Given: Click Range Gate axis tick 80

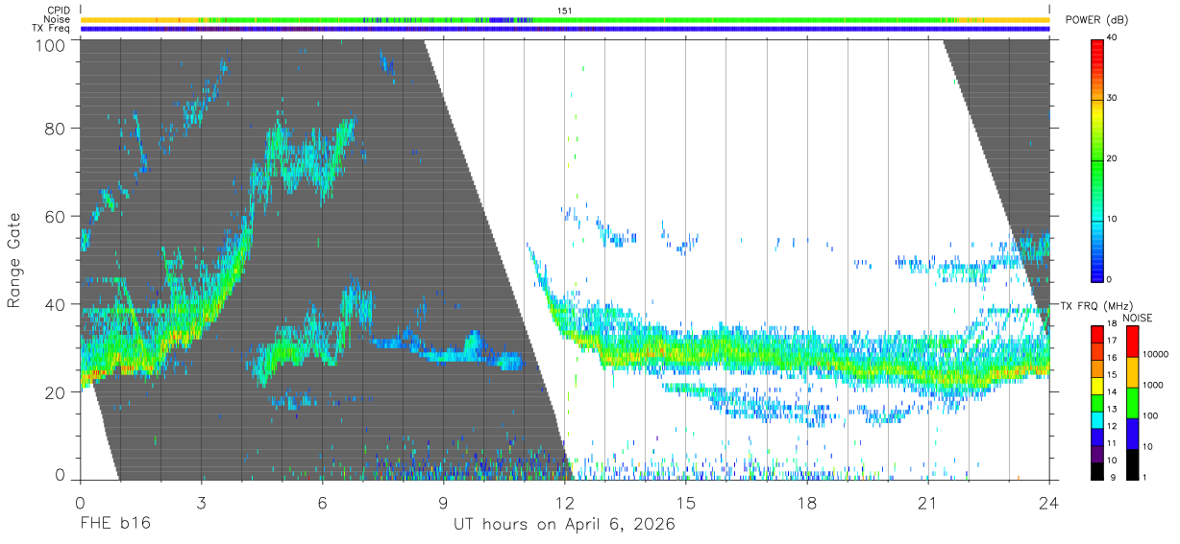Looking at the screenshot, I should [55, 128].
